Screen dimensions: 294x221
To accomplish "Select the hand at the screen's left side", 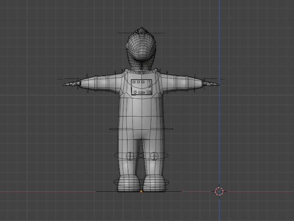I will click(x=71, y=84).
